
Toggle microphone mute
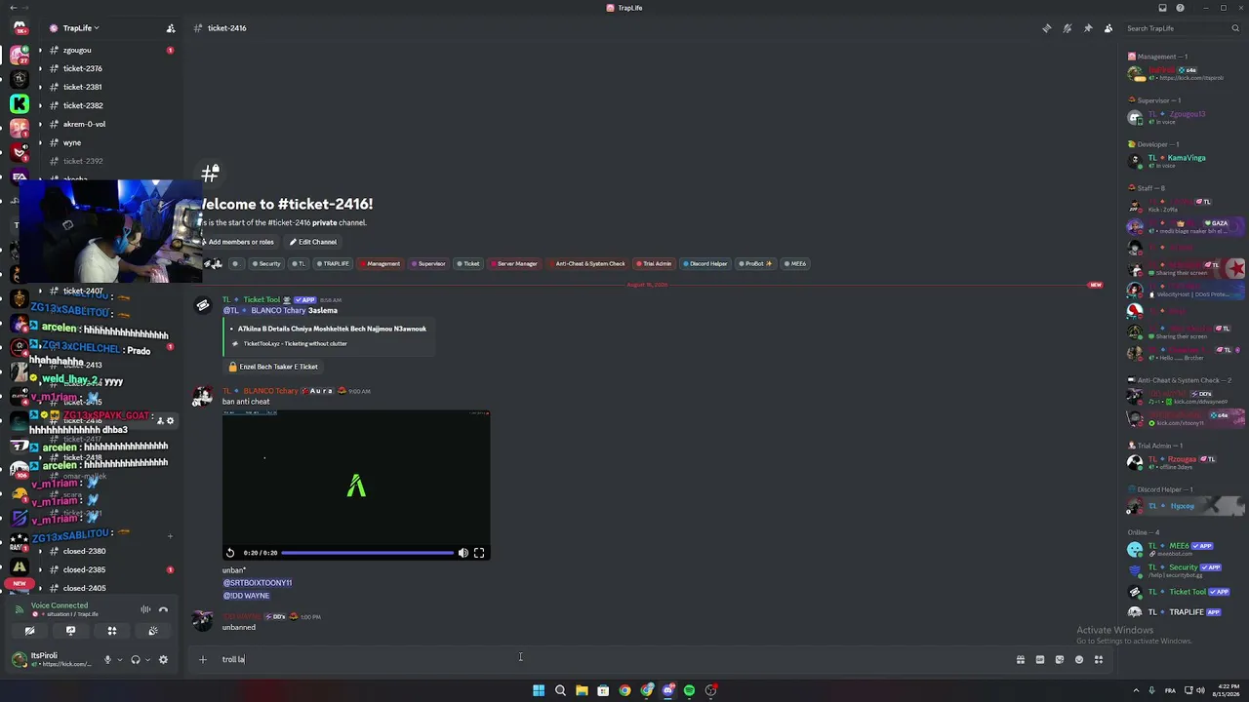[107, 660]
